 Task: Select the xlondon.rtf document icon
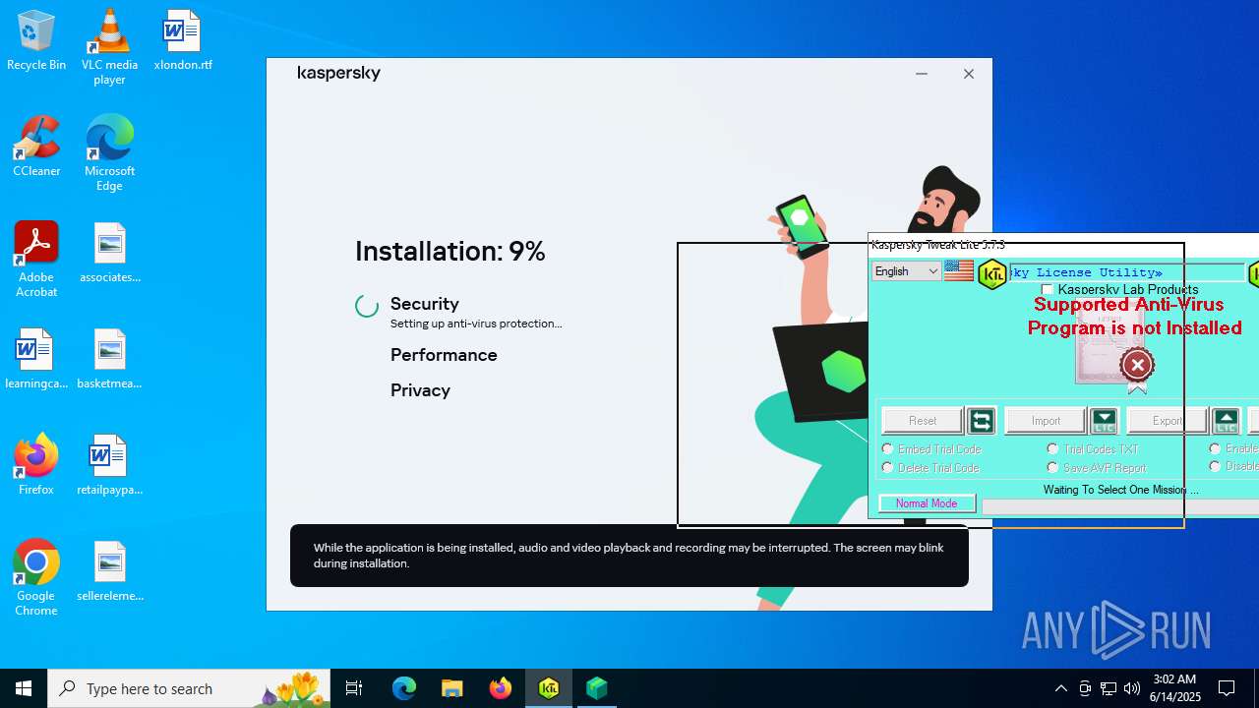(183, 41)
